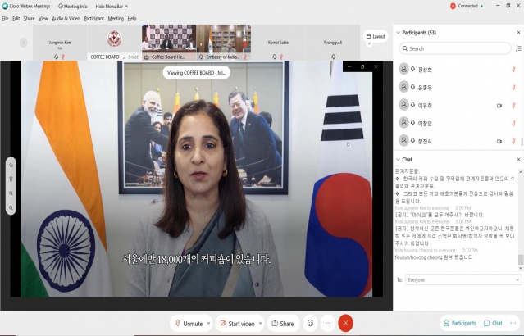Open the Share content button
The width and height of the screenshot is (524, 336).
(x=282, y=324)
